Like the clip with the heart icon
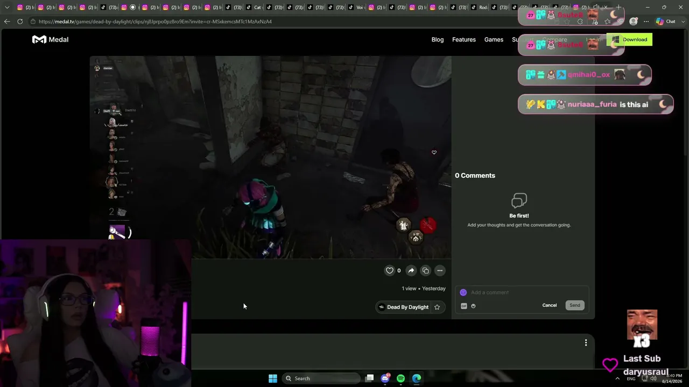Image resolution: width=689 pixels, height=387 pixels. [390, 270]
